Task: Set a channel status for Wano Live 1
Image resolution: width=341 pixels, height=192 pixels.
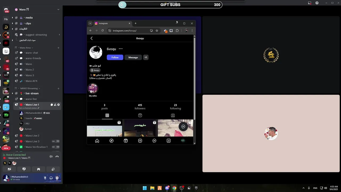Action: click(29, 108)
